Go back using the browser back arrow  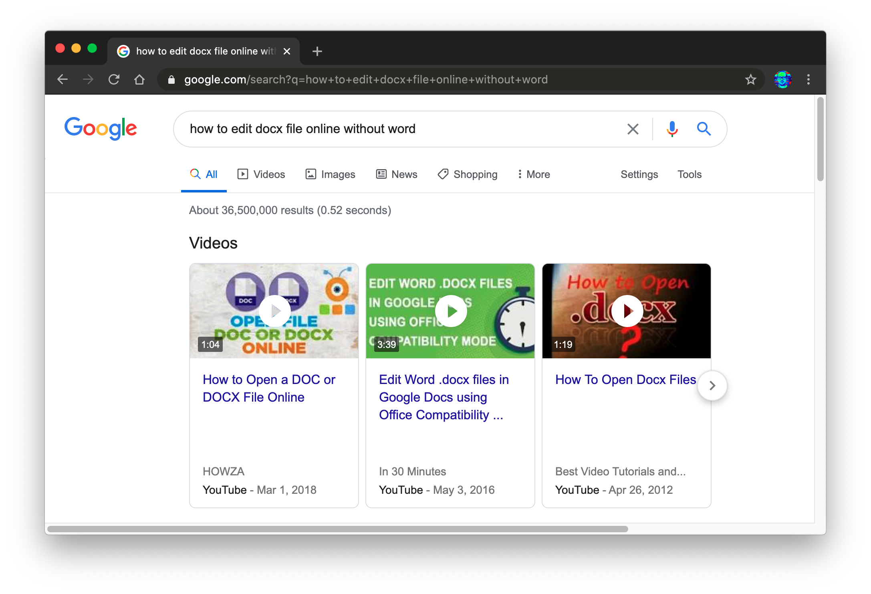pyautogui.click(x=63, y=79)
